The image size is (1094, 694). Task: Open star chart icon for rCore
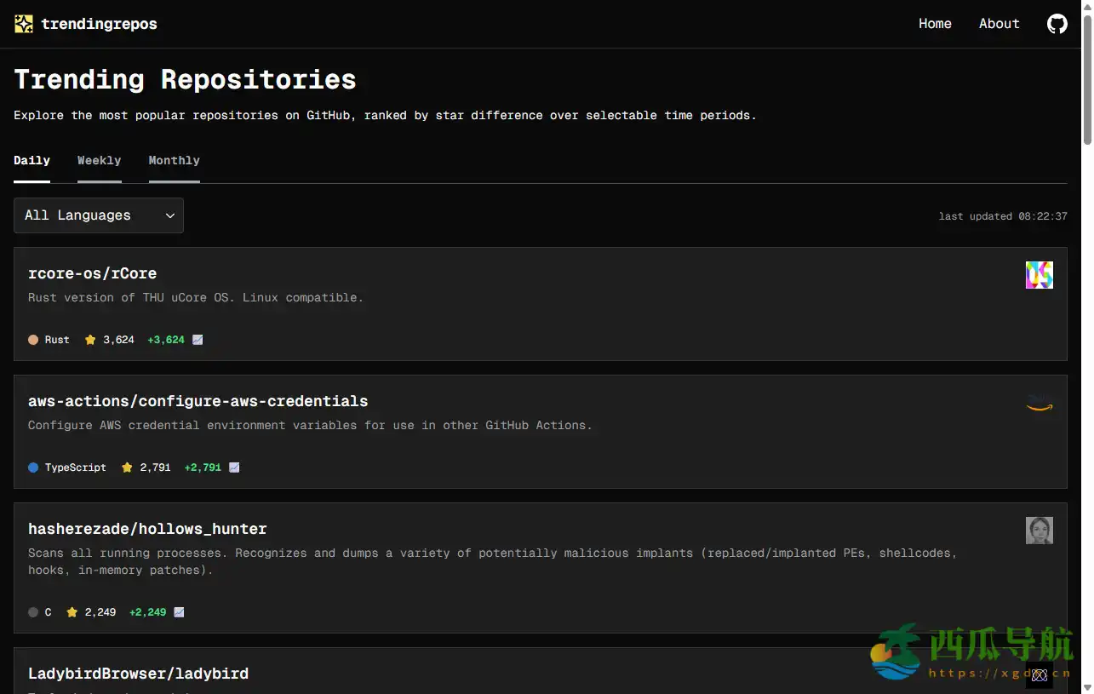198,340
